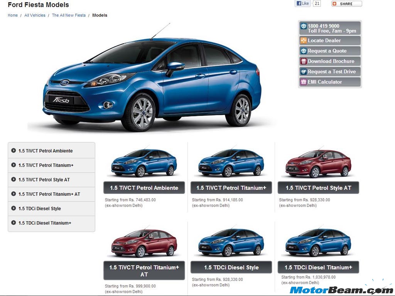Click arrow icon beside 1.5 TiVCT Petrol Titanium+ AT
The height and width of the screenshot is (296, 395).
click(x=14, y=194)
